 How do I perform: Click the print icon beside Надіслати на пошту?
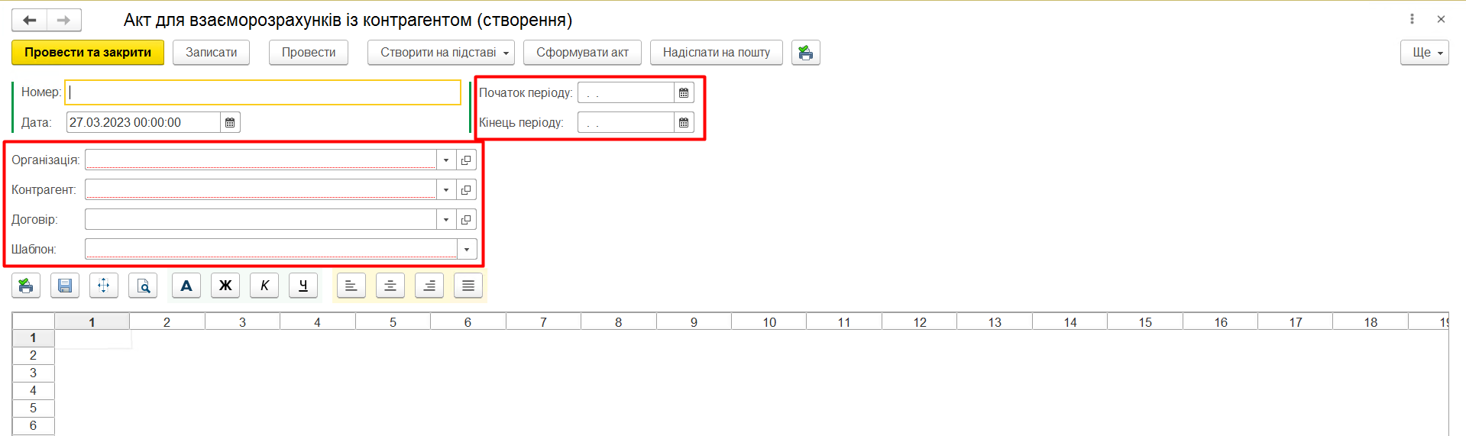(805, 53)
